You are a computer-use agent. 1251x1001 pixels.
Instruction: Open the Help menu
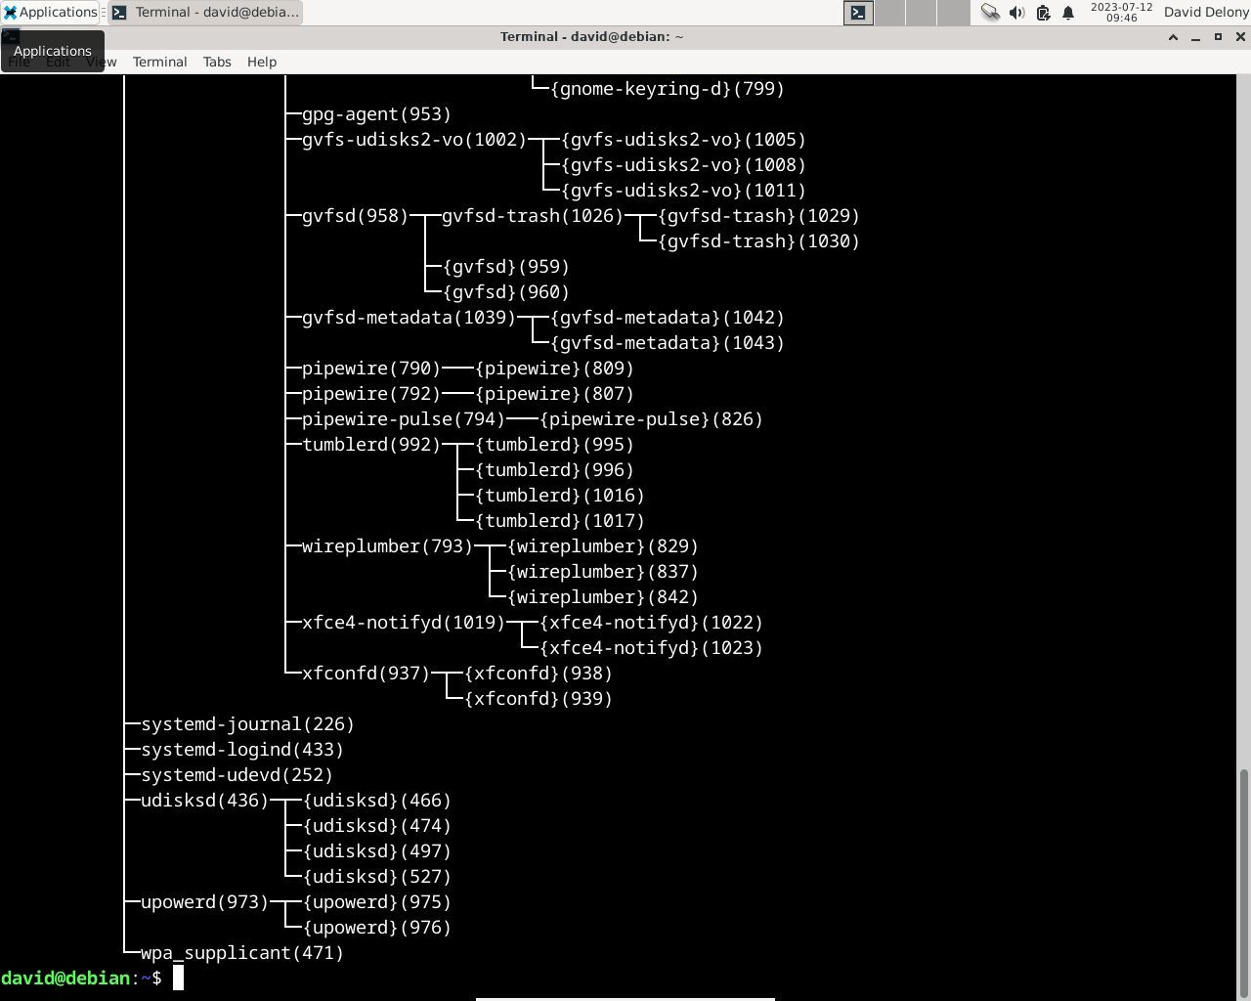(x=261, y=62)
